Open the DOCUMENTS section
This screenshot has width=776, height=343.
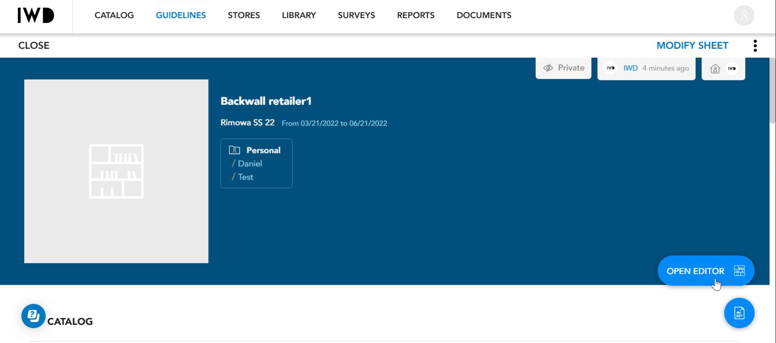484,15
